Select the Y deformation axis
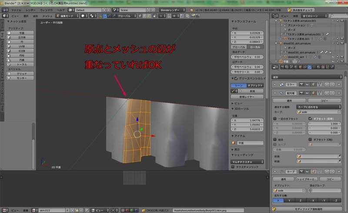 pos(289,200)
